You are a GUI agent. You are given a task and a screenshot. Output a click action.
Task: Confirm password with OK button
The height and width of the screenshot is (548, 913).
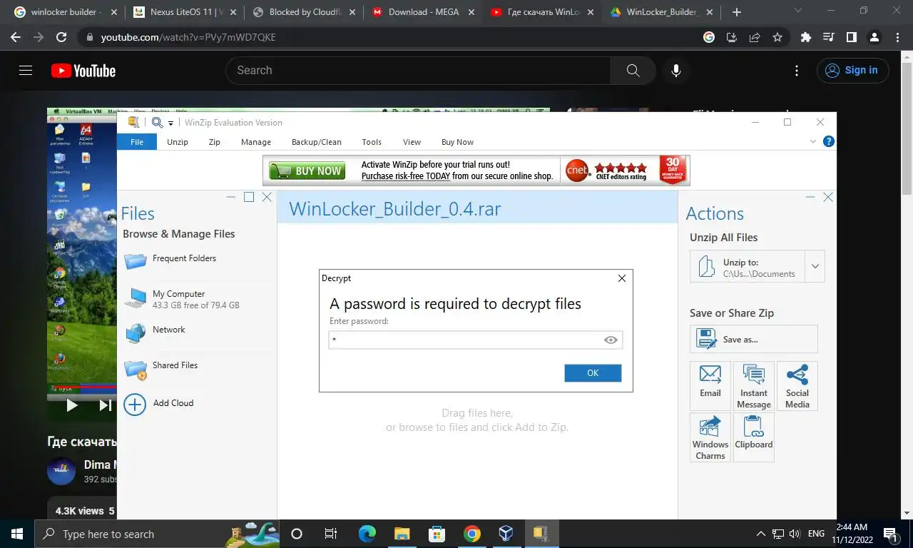point(593,373)
